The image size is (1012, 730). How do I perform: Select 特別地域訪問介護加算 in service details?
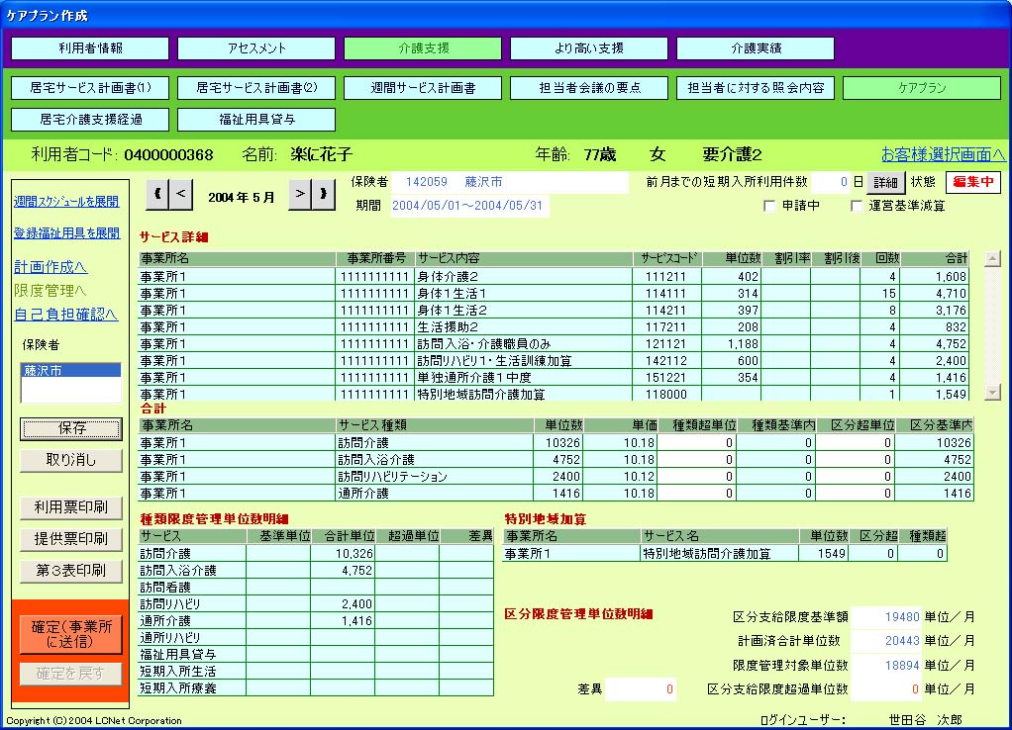553,394
